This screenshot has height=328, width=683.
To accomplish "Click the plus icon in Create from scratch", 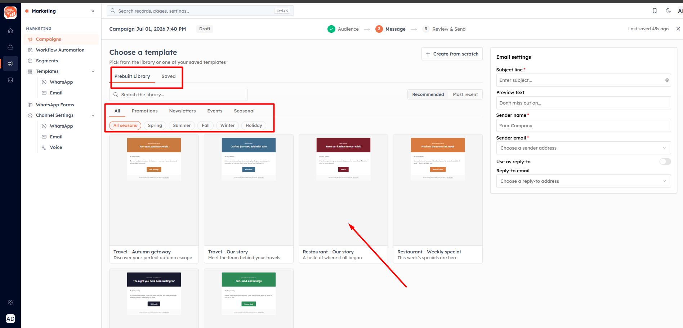I will [x=428, y=54].
